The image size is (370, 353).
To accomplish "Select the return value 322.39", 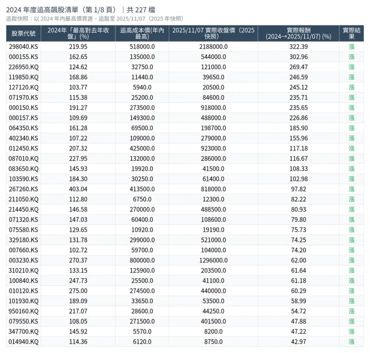I will [x=298, y=46].
